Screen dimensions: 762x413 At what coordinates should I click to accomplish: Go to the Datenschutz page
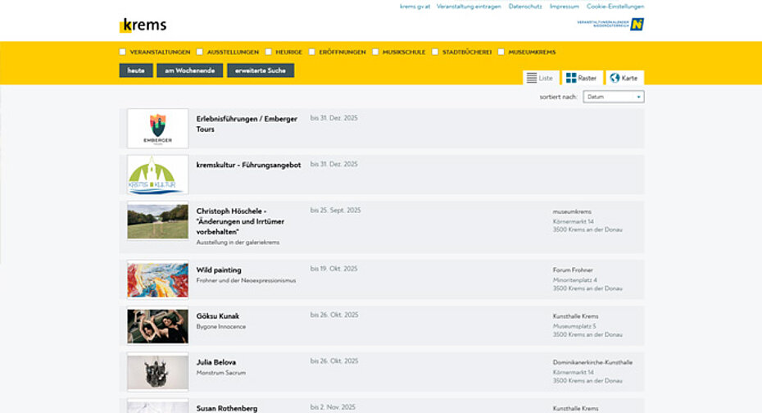[x=525, y=7]
